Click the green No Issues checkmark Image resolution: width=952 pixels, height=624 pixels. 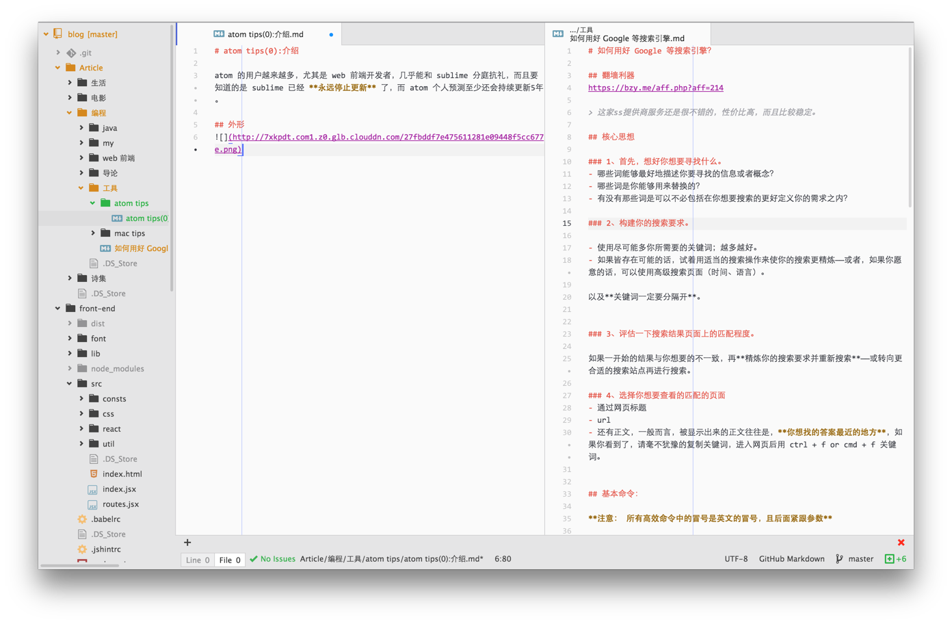tap(252, 558)
